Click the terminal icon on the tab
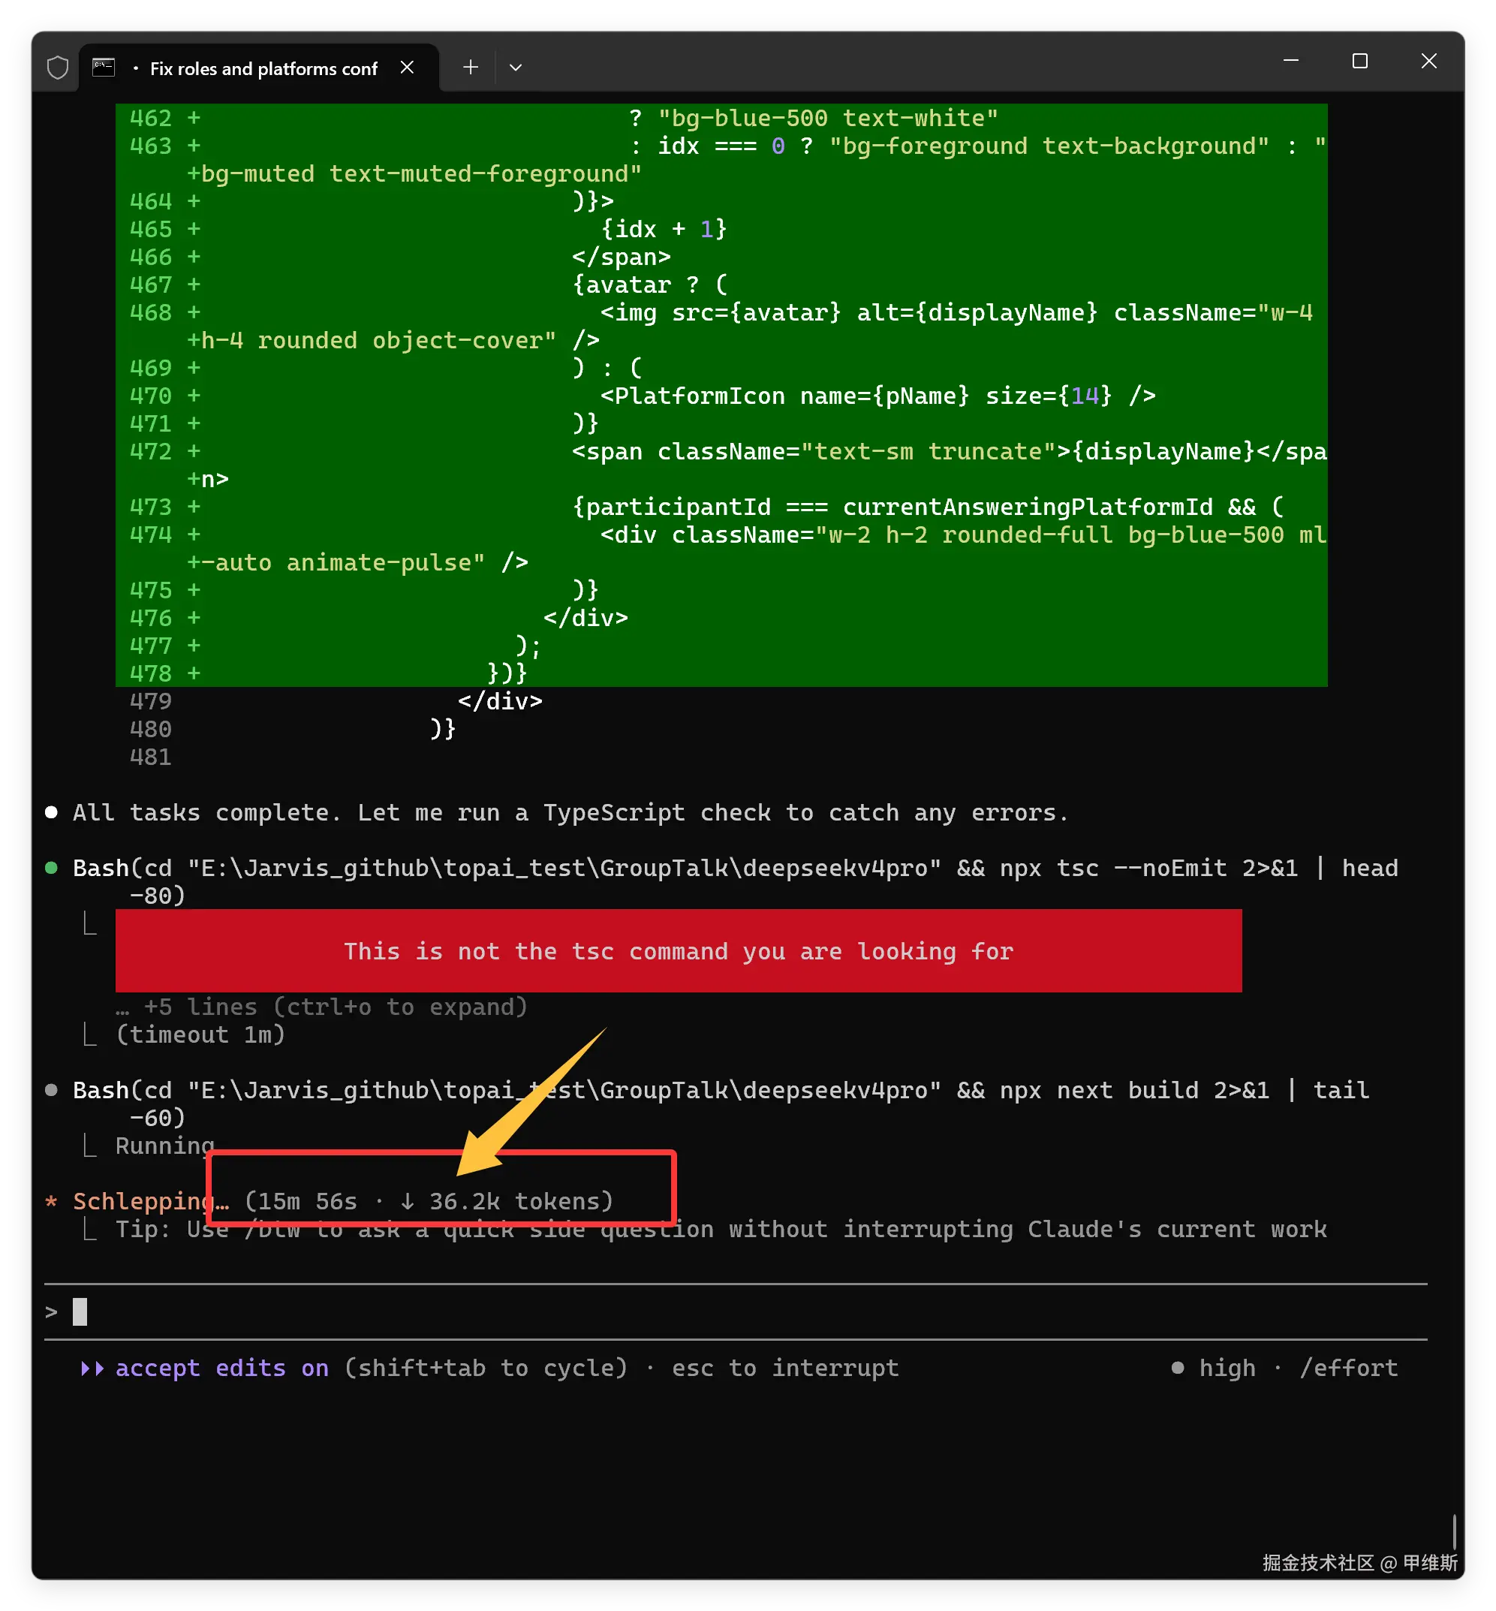The height and width of the screenshot is (1611, 1496). (104, 68)
